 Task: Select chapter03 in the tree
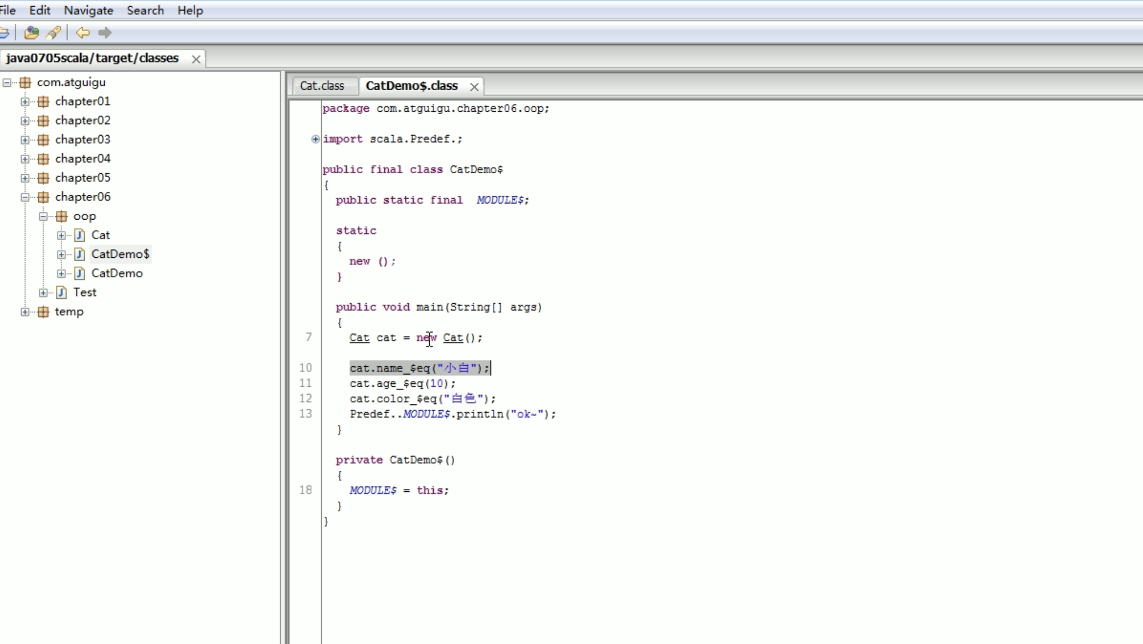(83, 139)
